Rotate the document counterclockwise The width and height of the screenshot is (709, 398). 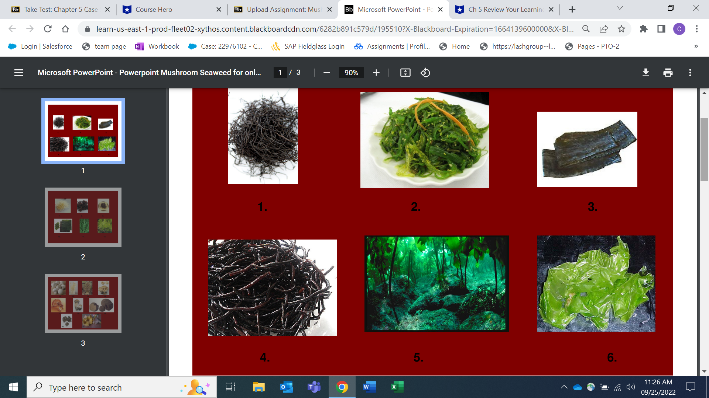point(425,73)
